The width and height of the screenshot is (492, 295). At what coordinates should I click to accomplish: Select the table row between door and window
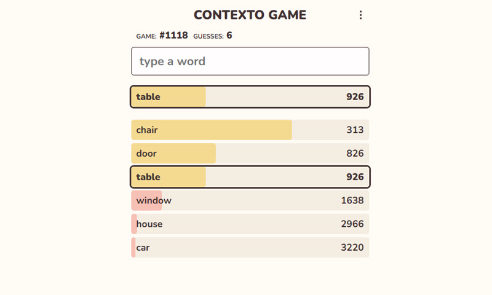(x=250, y=176)
